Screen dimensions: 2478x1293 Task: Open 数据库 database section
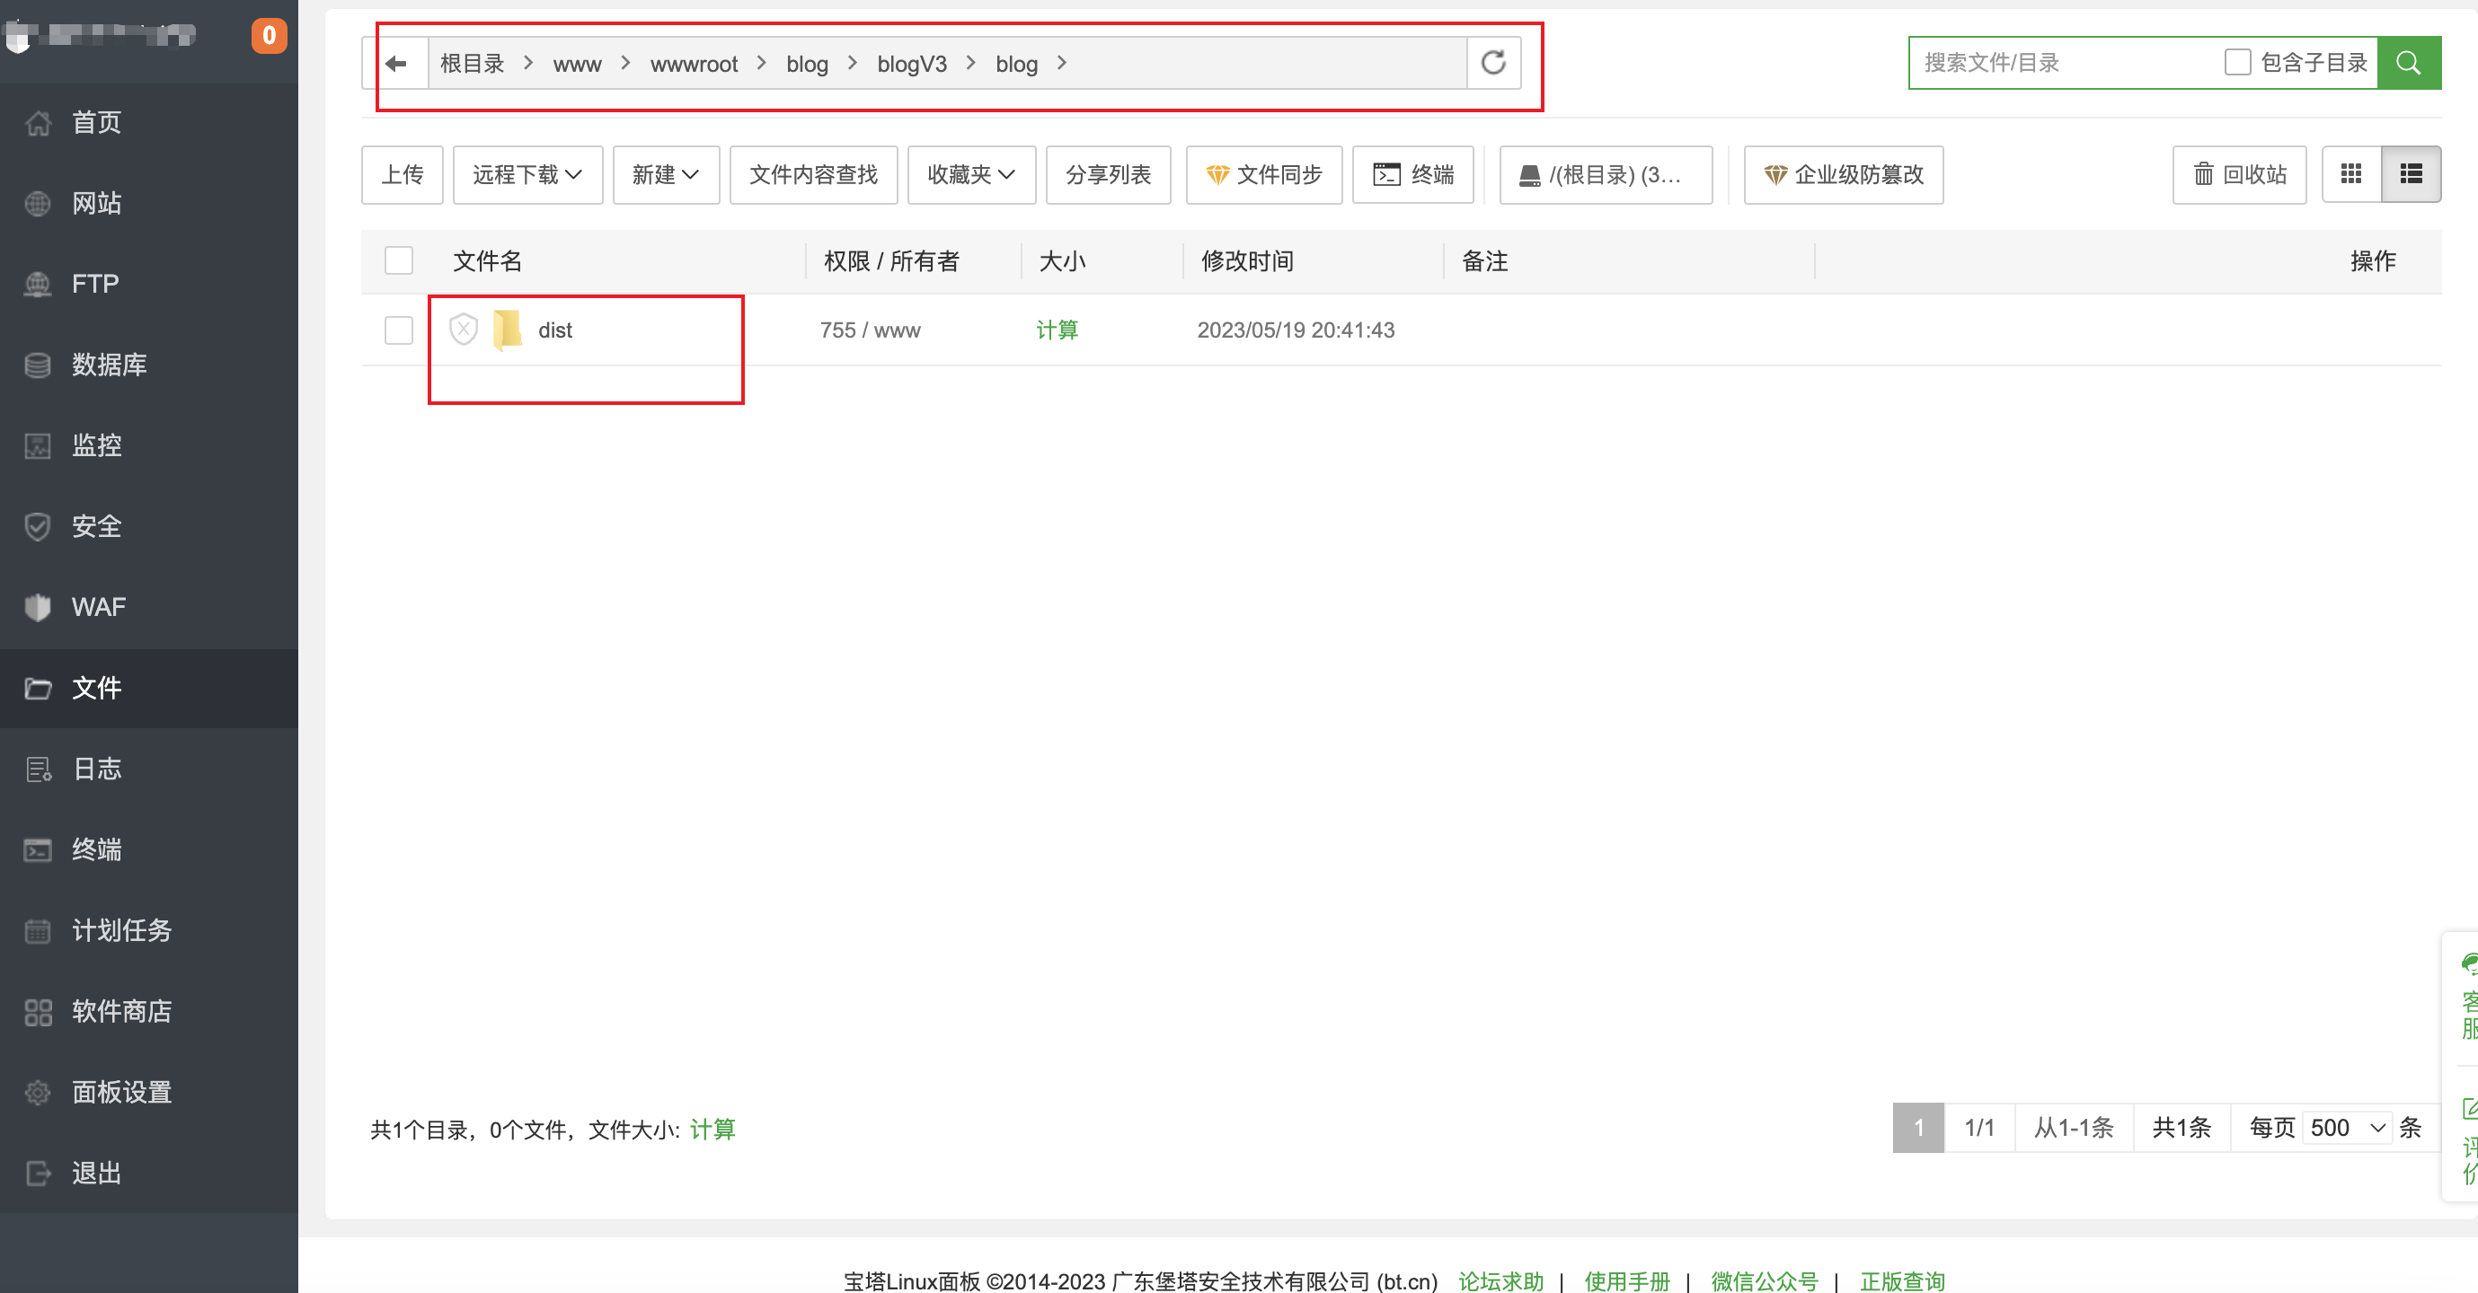click(149, 365)
